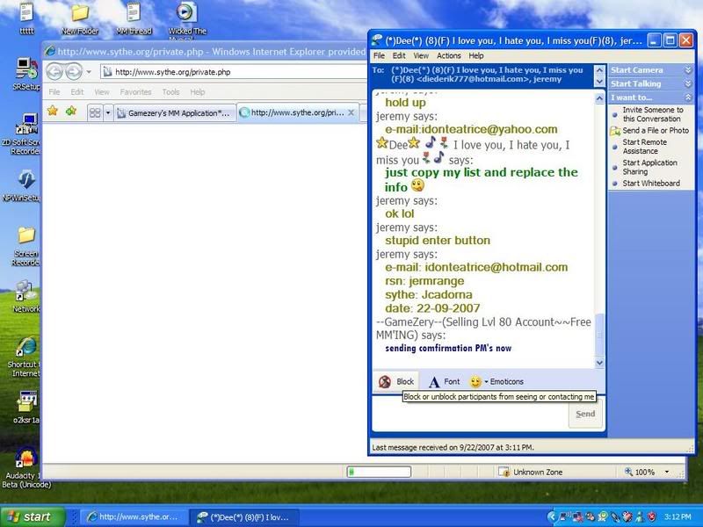The height and width of the screenshot is (527, 703).
Task: Open the Messenger conversation File menu
Action: (380, 55)
